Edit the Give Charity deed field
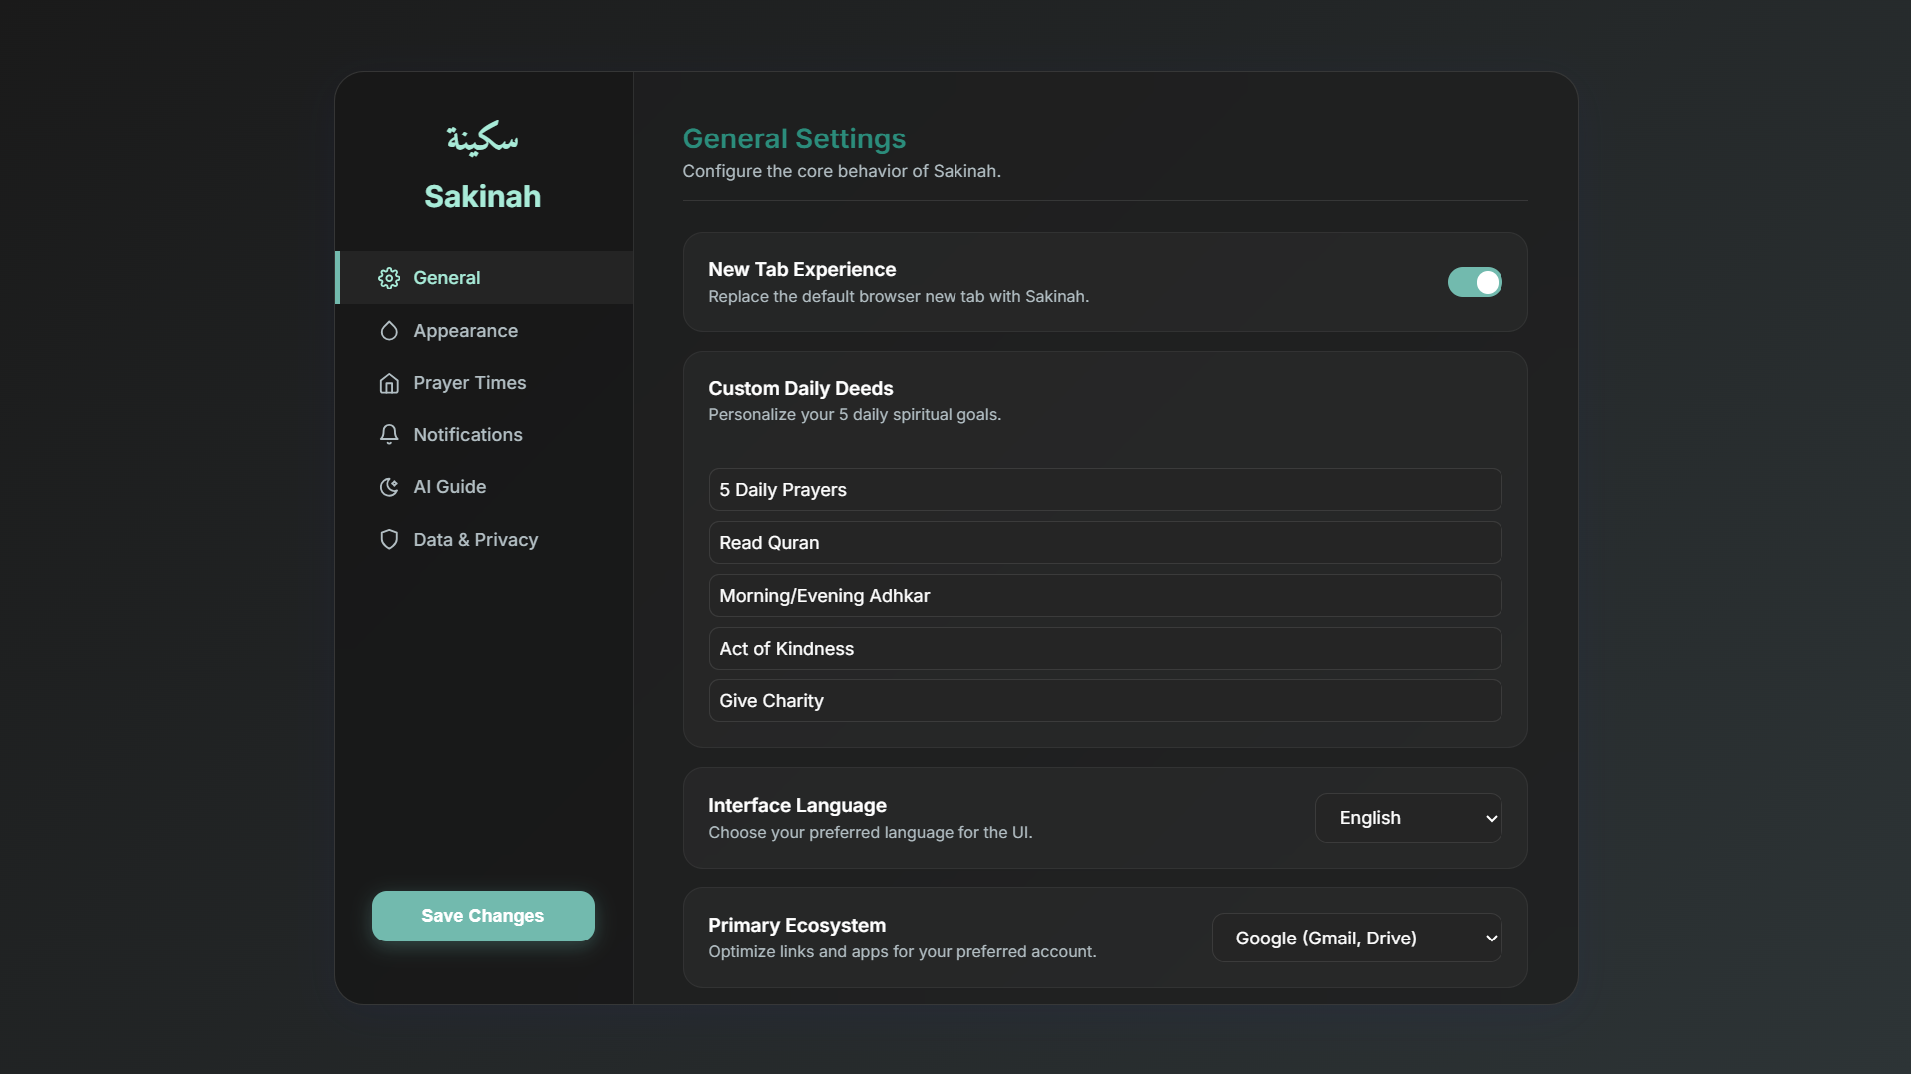Viewport: 1911px width, 1074px height. [x=1103, y=700]
